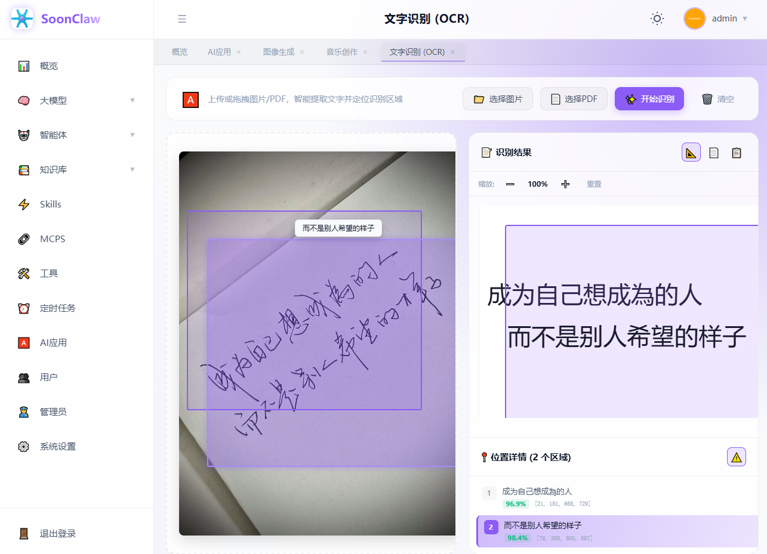Click coordinates [78, 260, 800, 887]
Image resolution: width=767 pixels, height=554 pixels.
[x=564, y=538]
